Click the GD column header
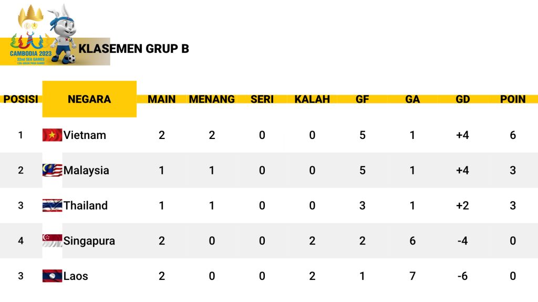 [462, 99]
